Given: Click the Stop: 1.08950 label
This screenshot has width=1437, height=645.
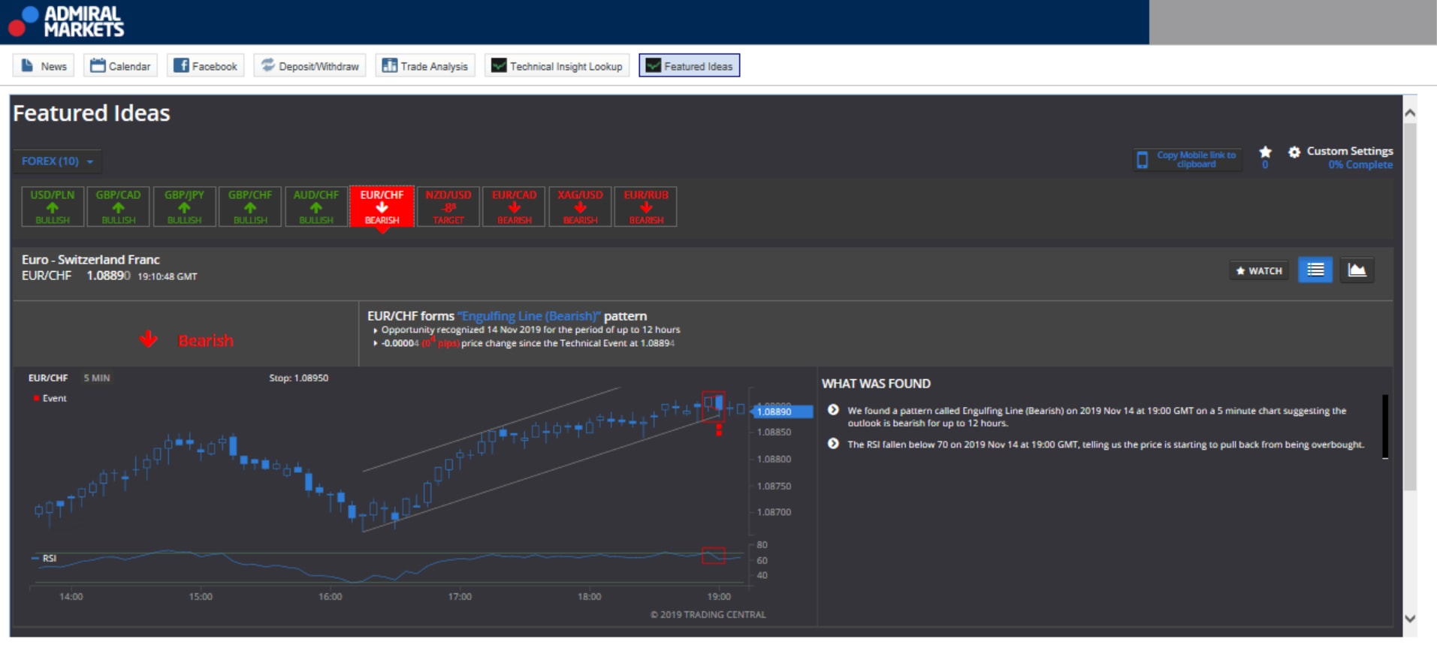Looking at the screenshot, I should click(298, 378).
